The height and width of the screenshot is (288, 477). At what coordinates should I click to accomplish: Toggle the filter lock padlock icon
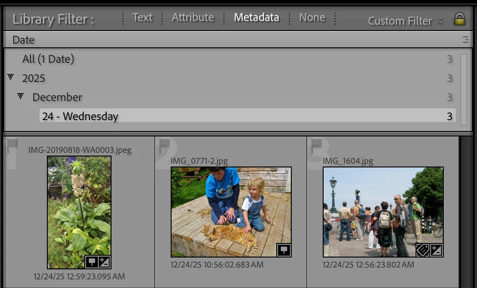point(459,19)
